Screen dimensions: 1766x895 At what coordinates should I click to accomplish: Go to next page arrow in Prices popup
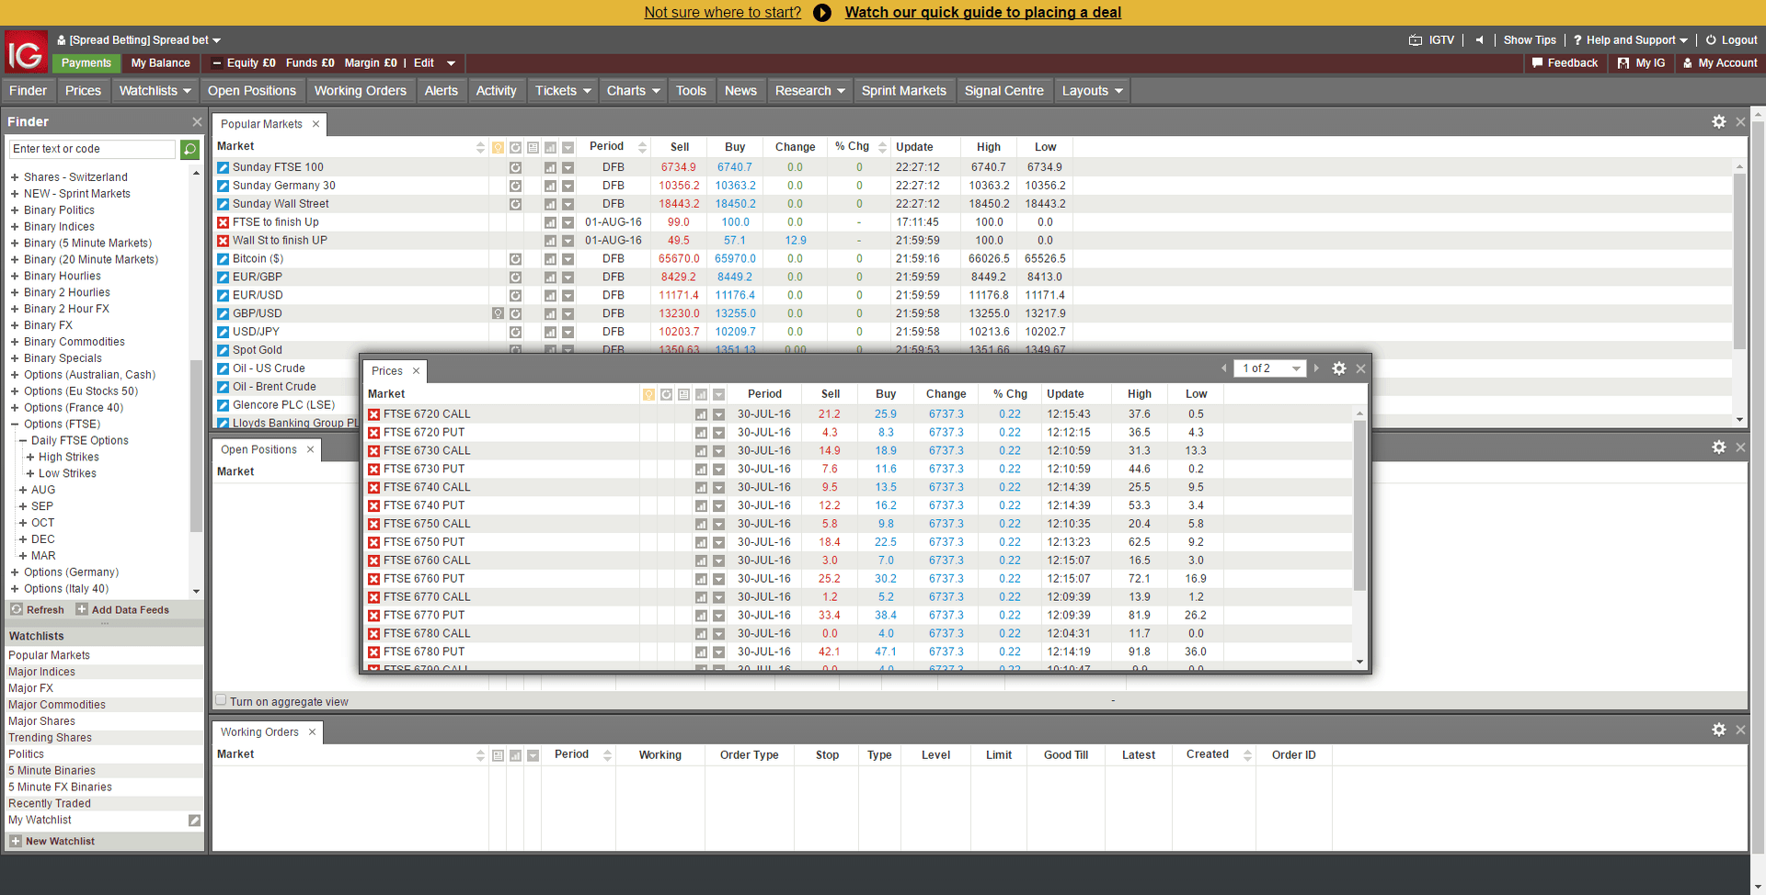1316,368
